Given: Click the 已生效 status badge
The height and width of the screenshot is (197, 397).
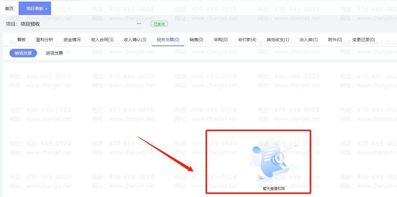Looking at the screenshot, I should 159,24.
